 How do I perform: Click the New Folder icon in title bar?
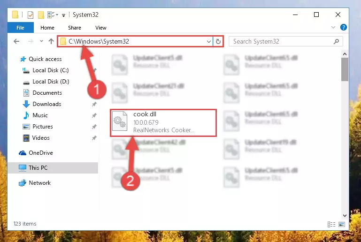[x=41, y=15]
